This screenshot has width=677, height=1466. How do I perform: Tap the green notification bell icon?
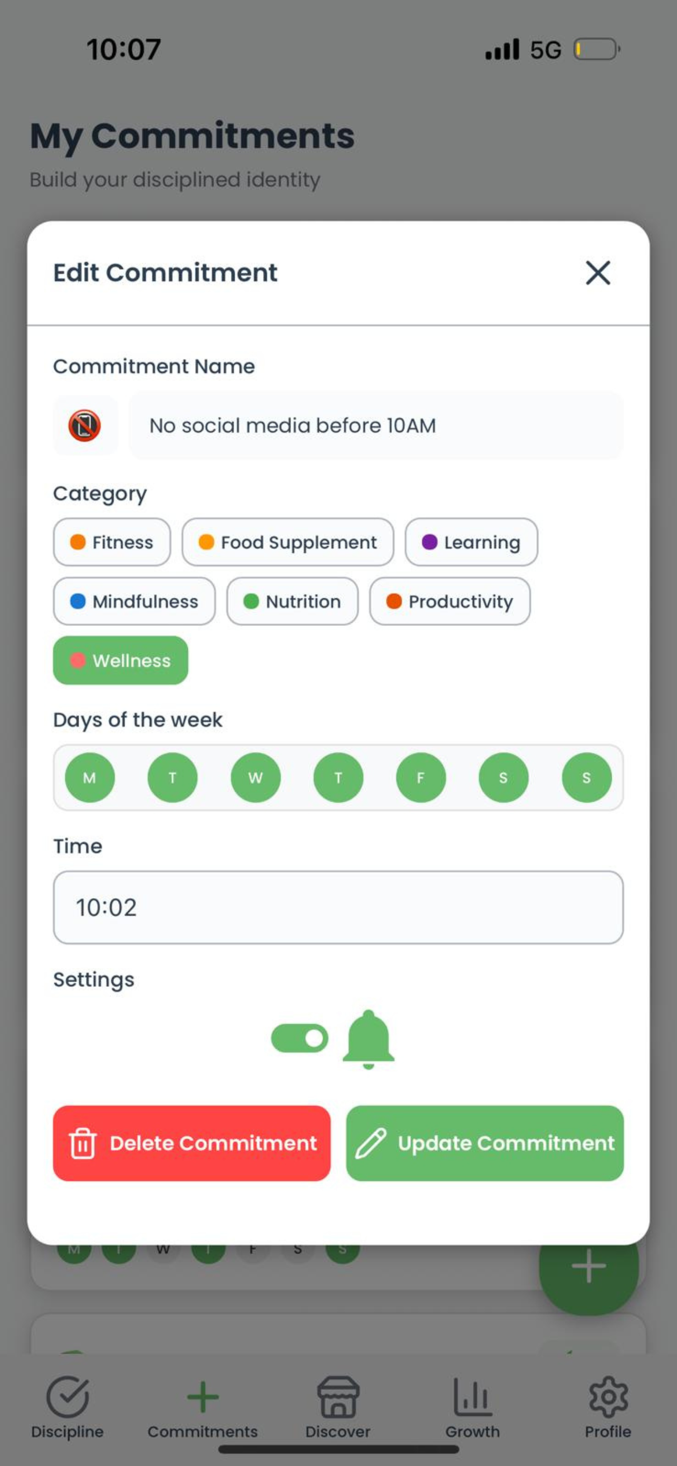pos(369,1039)
